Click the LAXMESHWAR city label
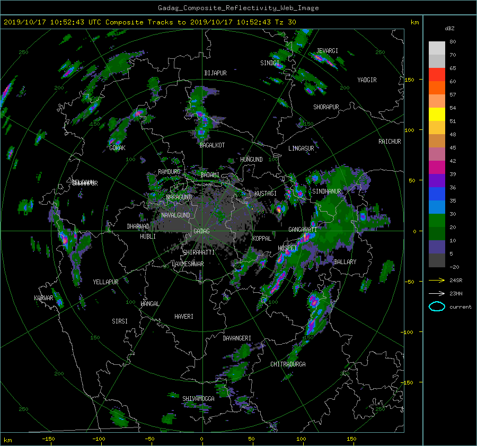The width and height of the screenshot is (477, 446). 188,264
